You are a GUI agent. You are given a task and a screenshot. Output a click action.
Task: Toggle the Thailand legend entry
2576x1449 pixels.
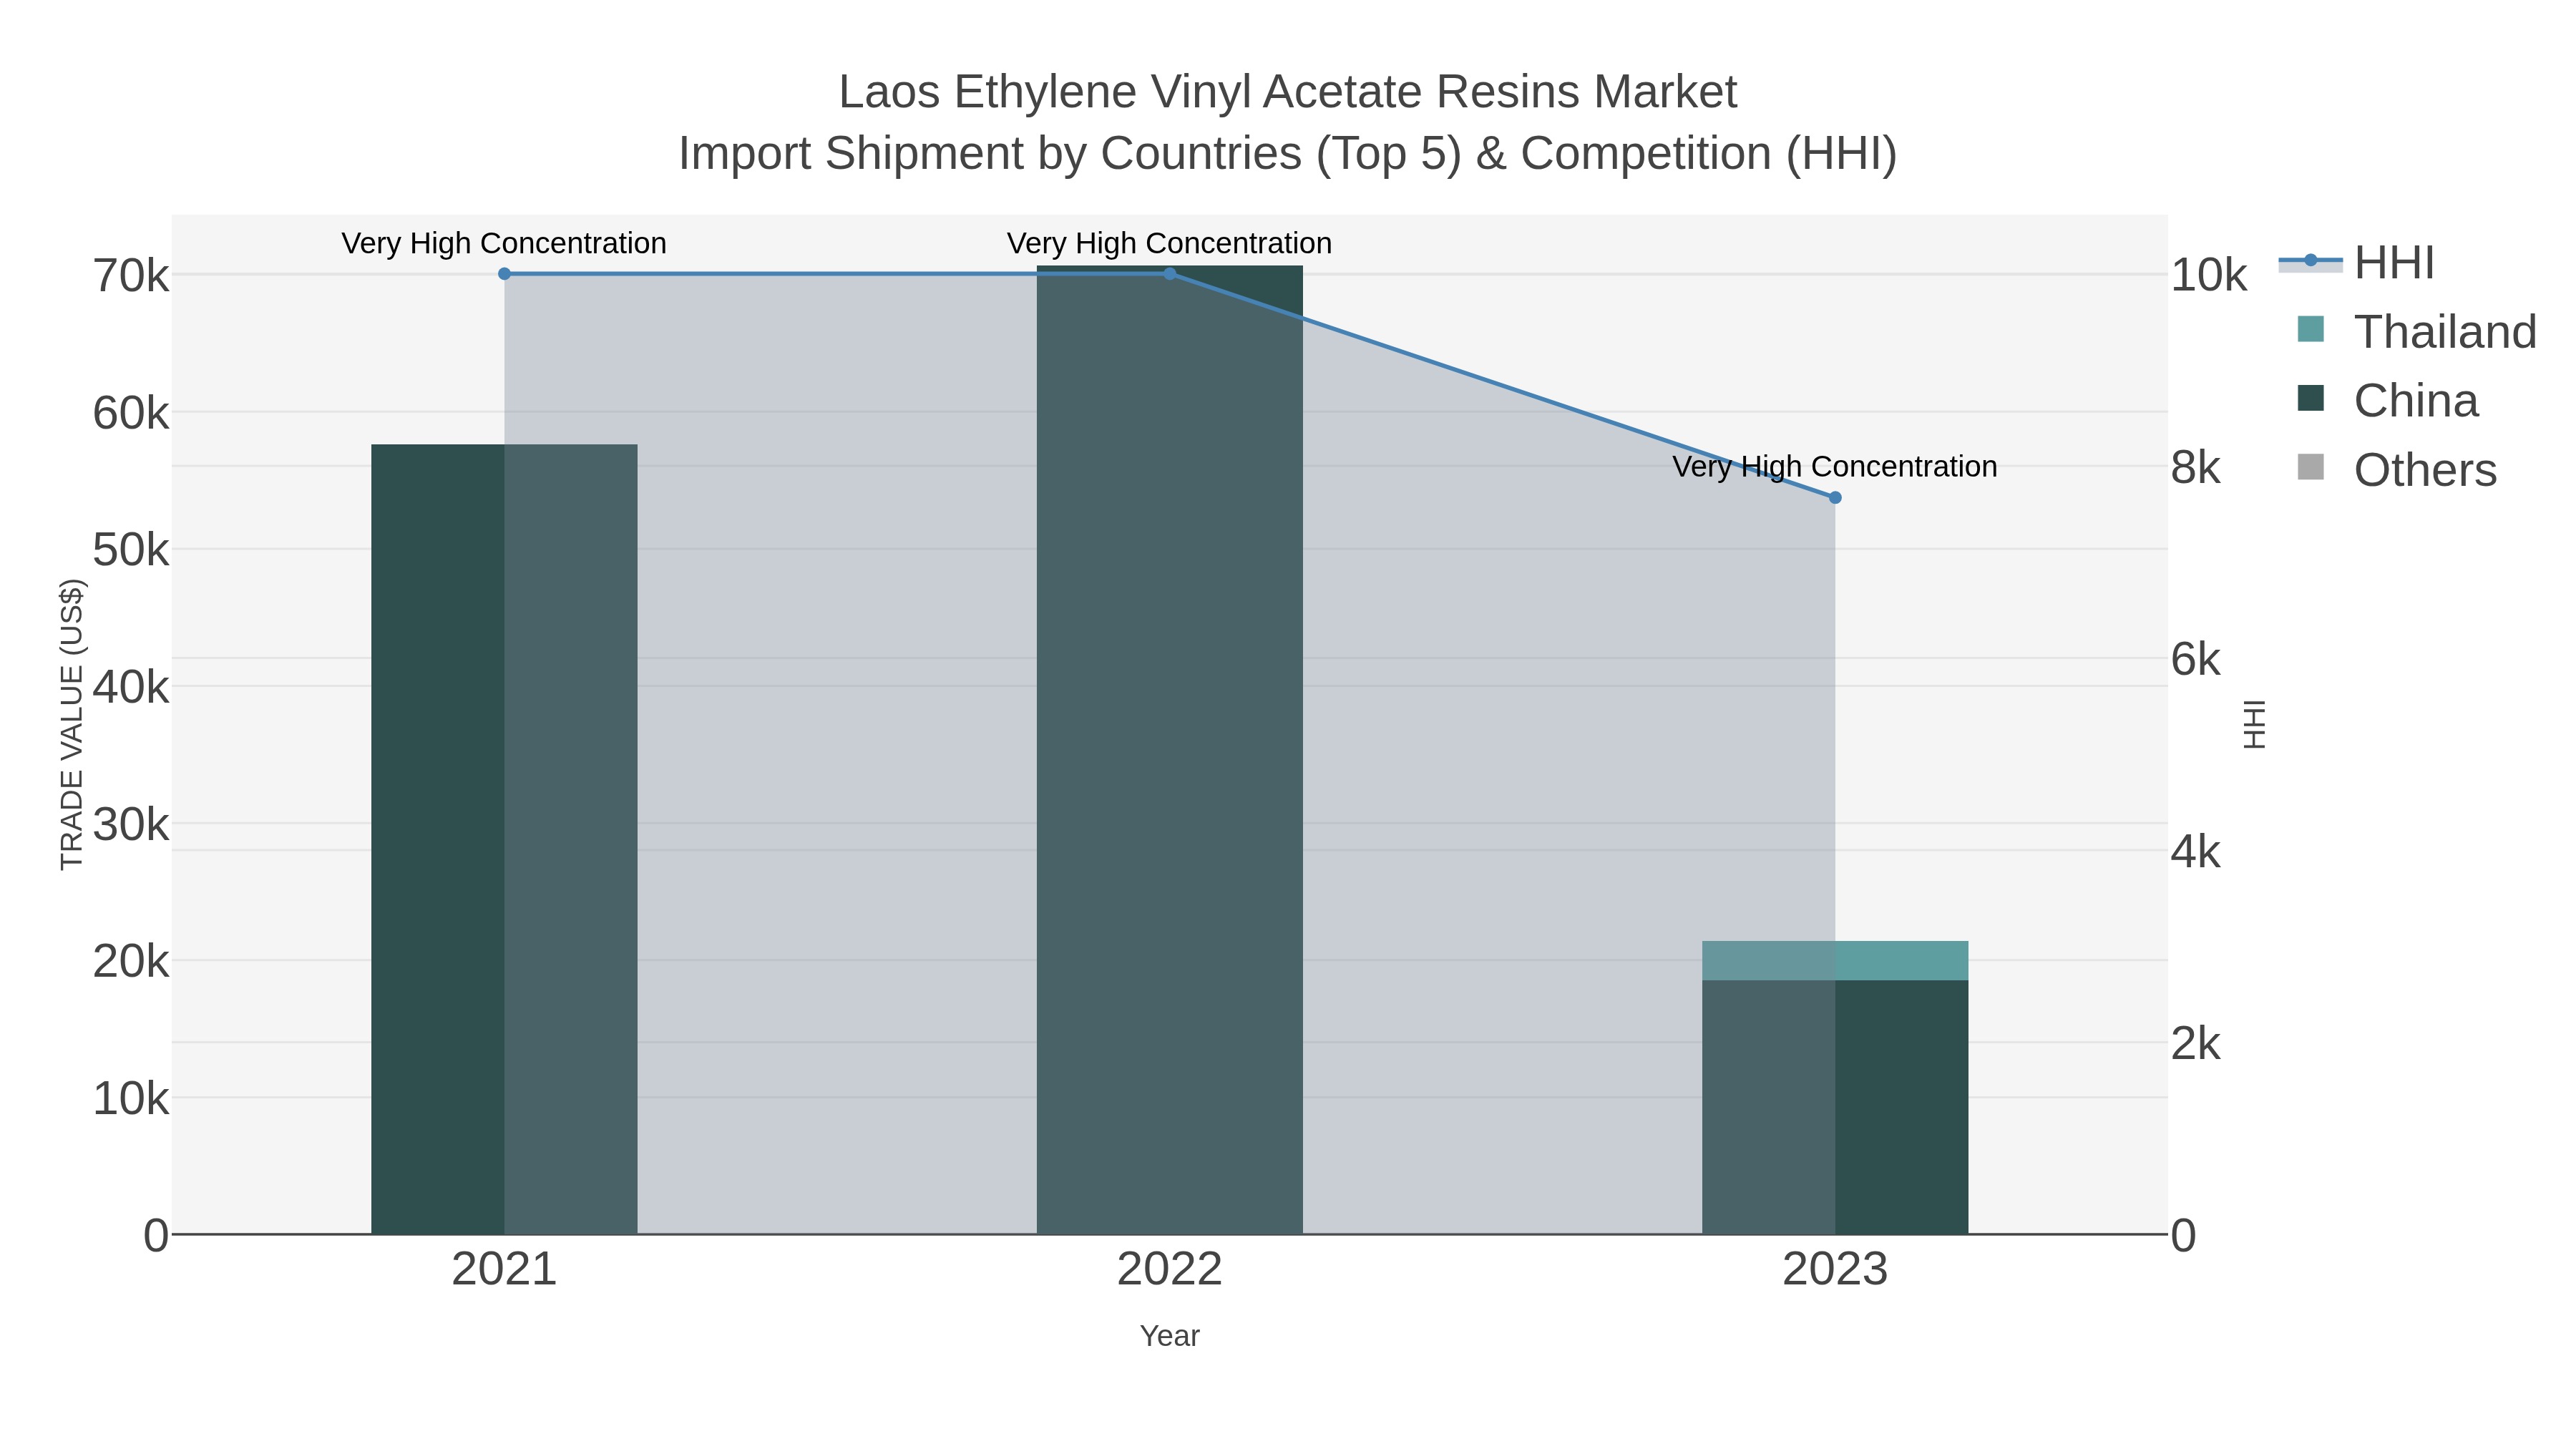point(2417,332)
